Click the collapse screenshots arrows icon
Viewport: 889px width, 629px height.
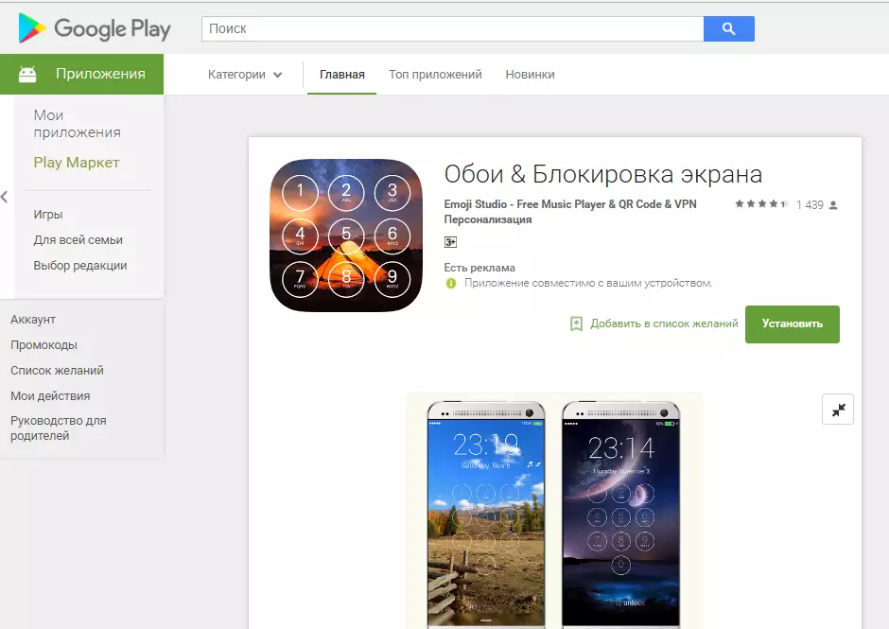pyautogui.click(x=837, y=409)
